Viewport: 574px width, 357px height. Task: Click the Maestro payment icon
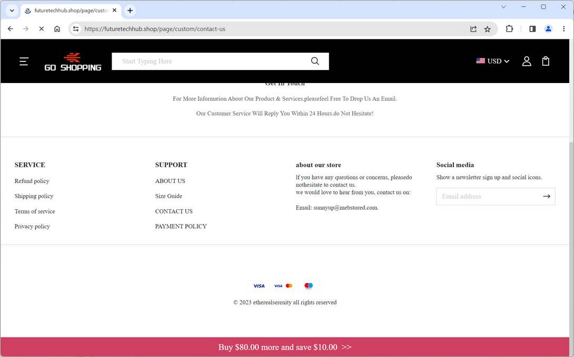308,285
